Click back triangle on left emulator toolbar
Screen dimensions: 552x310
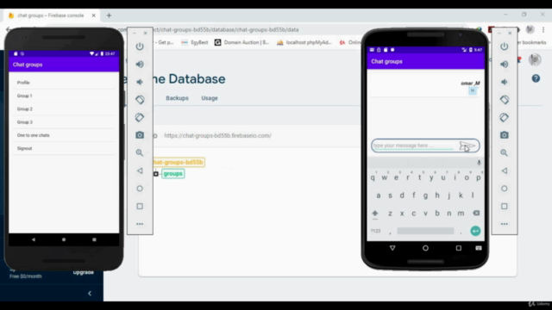pos(140,170)
